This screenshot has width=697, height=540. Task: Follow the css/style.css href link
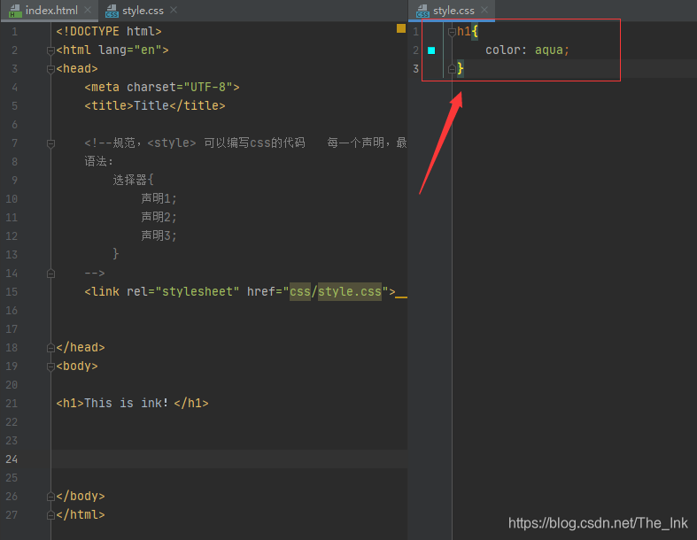336,291
